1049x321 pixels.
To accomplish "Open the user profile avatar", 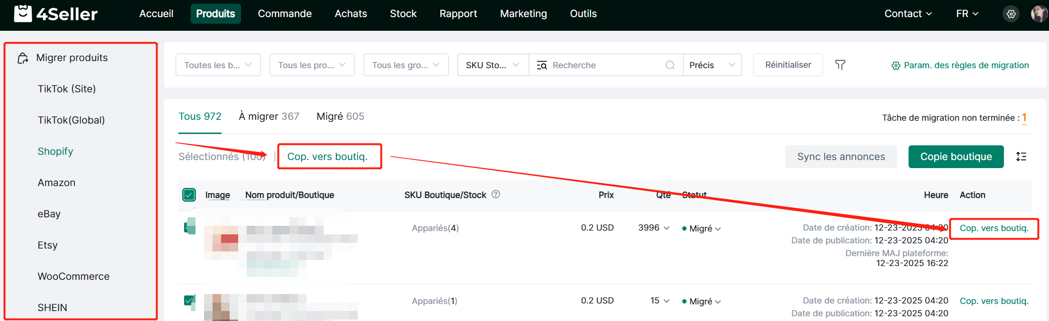I will [1038, 14].
